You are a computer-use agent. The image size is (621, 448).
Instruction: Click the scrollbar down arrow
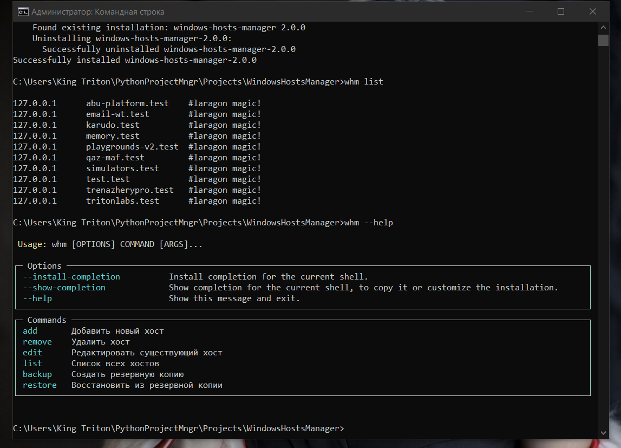tap(603, 432)
